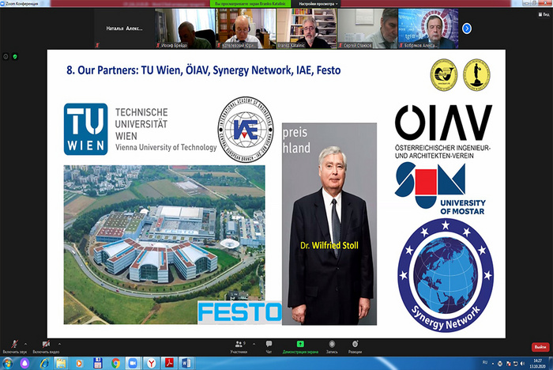Open the File Explorer taskbar icon

(x=61, y=364)
